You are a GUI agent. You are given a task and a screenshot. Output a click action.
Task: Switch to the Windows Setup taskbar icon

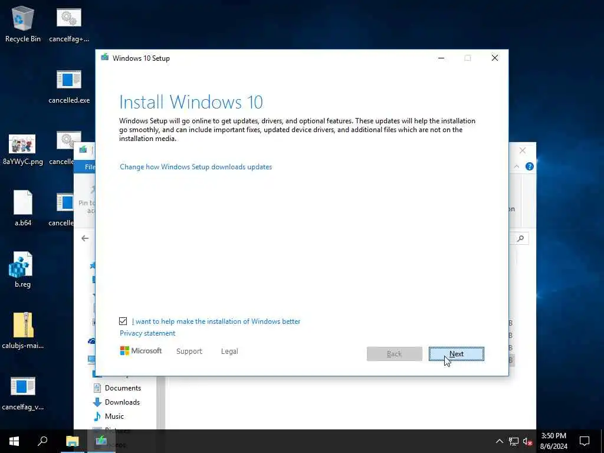101,441
